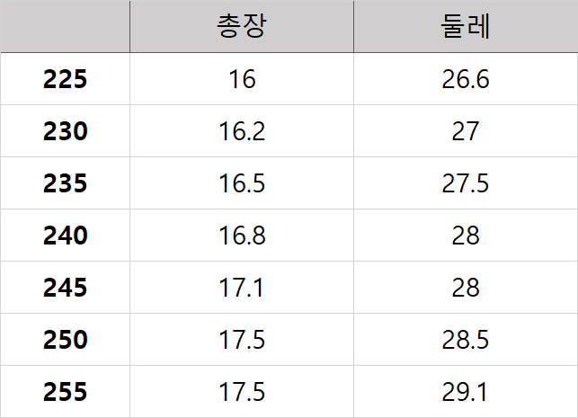The width and height of the screenshot is (578, 418).
Task: Click the 둘레 column header
Action: [x=466, y=27]
